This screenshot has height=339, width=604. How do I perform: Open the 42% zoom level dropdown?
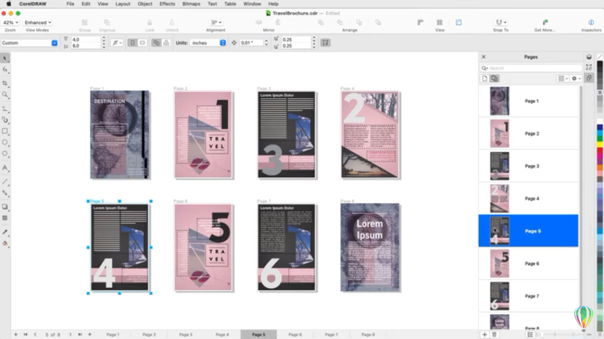pos(10,23)
